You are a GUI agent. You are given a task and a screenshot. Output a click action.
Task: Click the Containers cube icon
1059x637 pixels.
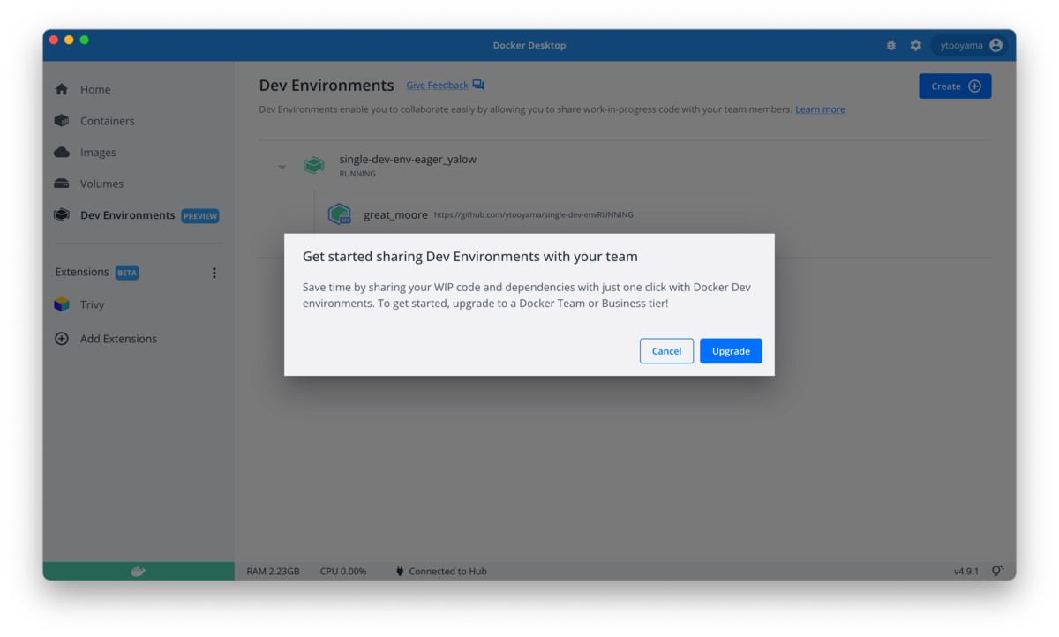pyautogui.click(x=62, y=121)
